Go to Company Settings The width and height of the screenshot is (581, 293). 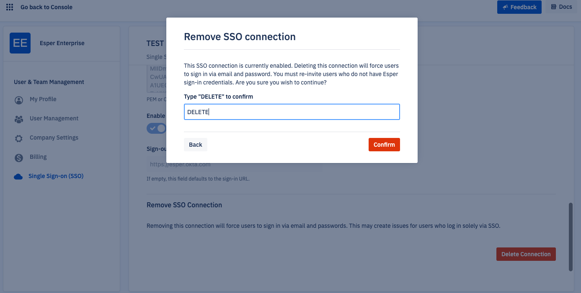[54, 138]
